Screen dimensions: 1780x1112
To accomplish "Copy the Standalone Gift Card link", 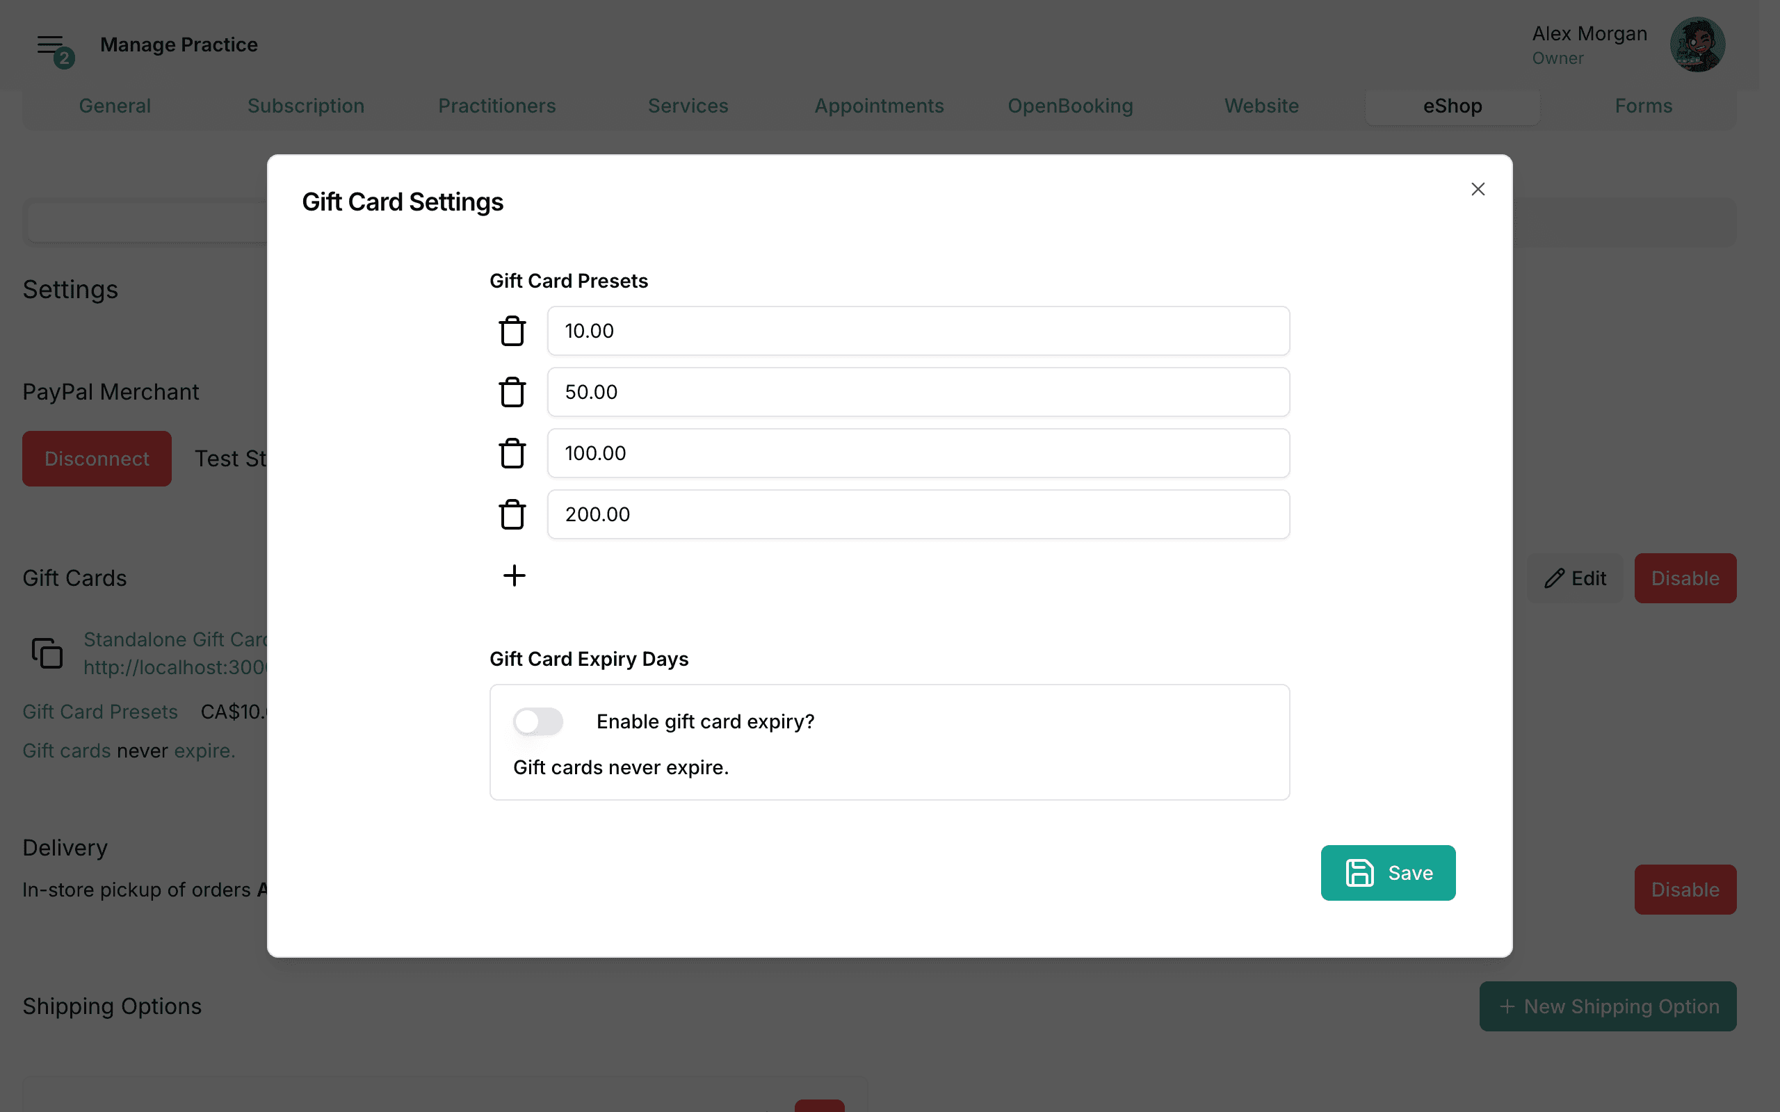I will tap(47, 653).
